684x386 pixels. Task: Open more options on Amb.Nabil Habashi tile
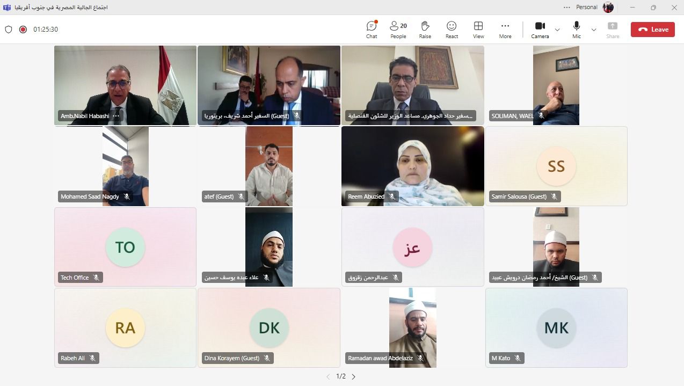click(116, 116)
